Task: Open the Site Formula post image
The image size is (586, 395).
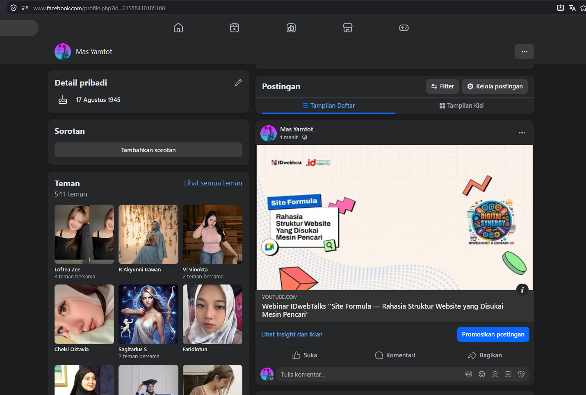Action: click(x=395, y=217)
